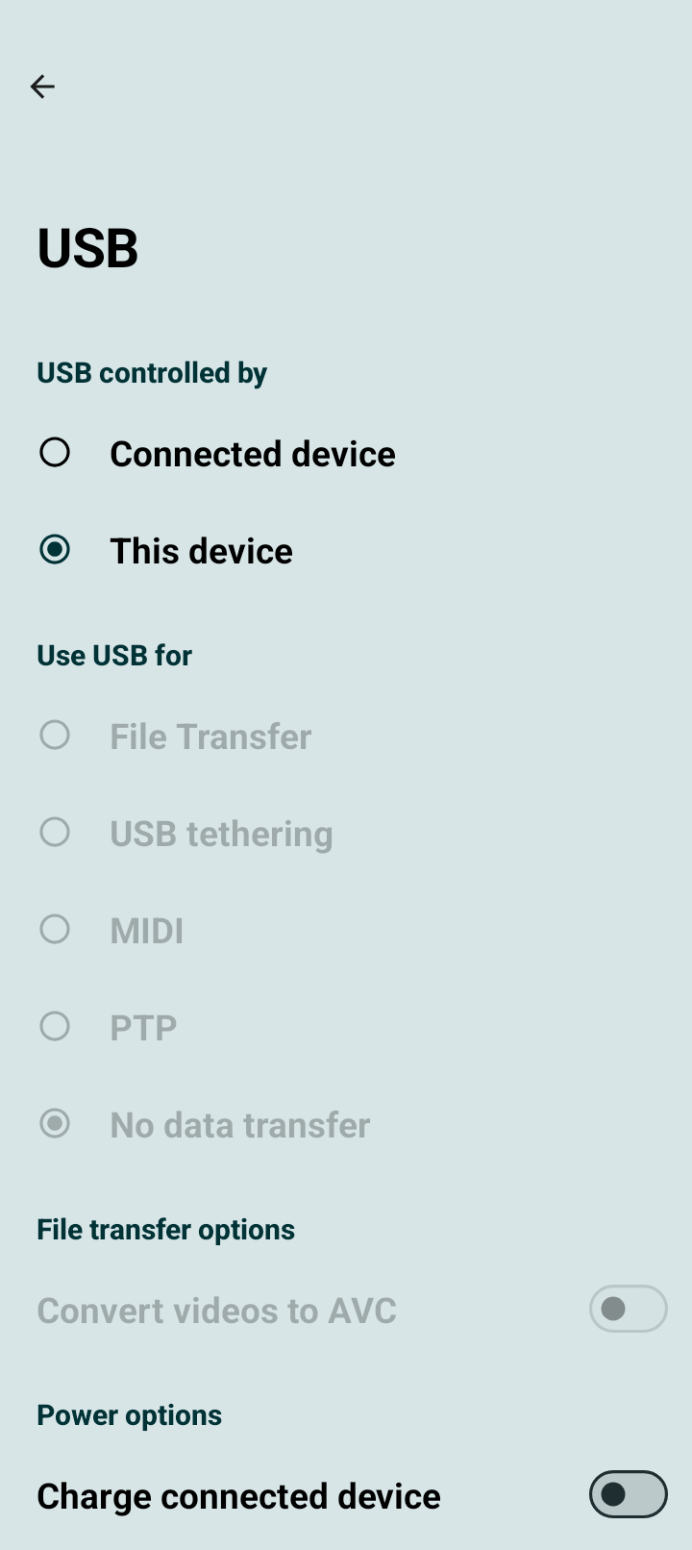Toggle the Convert videos to AVC switch
This screenshot has height=1550, width=692.
[x=628, y=1309]
